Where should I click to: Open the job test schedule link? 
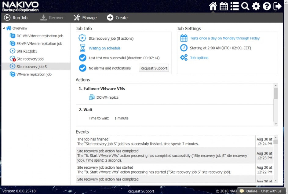click(224, 38)
